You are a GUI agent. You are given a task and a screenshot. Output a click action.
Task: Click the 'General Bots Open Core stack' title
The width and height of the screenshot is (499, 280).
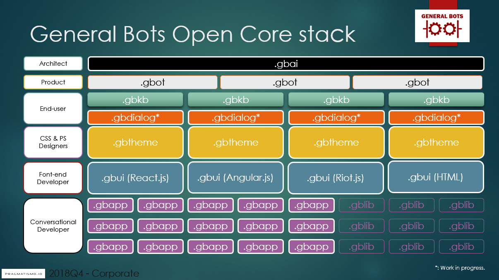point(193,34)
